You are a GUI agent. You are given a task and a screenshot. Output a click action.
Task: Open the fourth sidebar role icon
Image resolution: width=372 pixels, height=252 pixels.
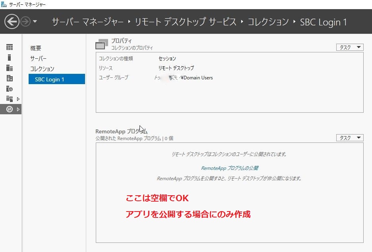[x=10, y=78]
